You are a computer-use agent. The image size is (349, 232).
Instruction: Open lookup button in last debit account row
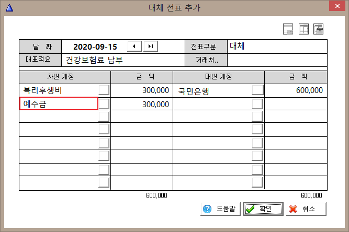(104, 182)
